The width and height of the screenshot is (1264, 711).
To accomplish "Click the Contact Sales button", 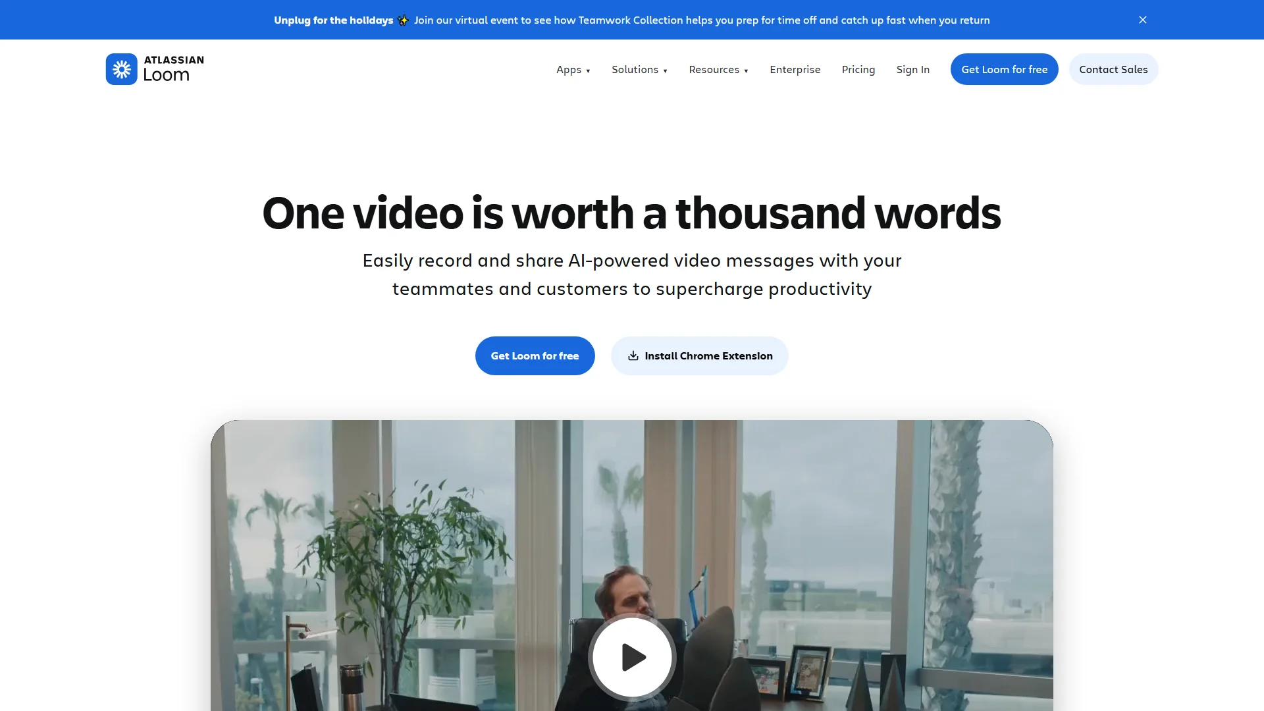I will point(1113,69).
